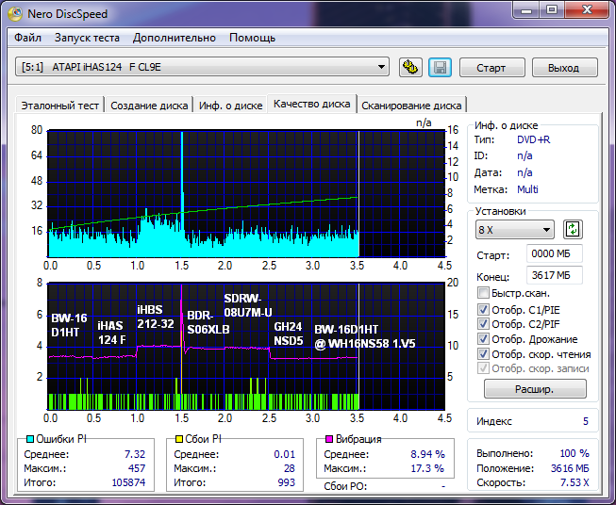The height and width of the screenshot is (505, 616).
Task: Click the magenta Вибрация legend swatch
Action: point(329,439)
